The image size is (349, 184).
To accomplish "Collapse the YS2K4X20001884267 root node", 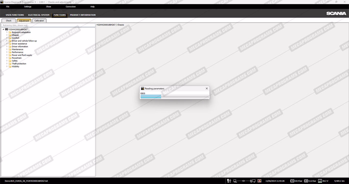I will [x=3, y=30].
